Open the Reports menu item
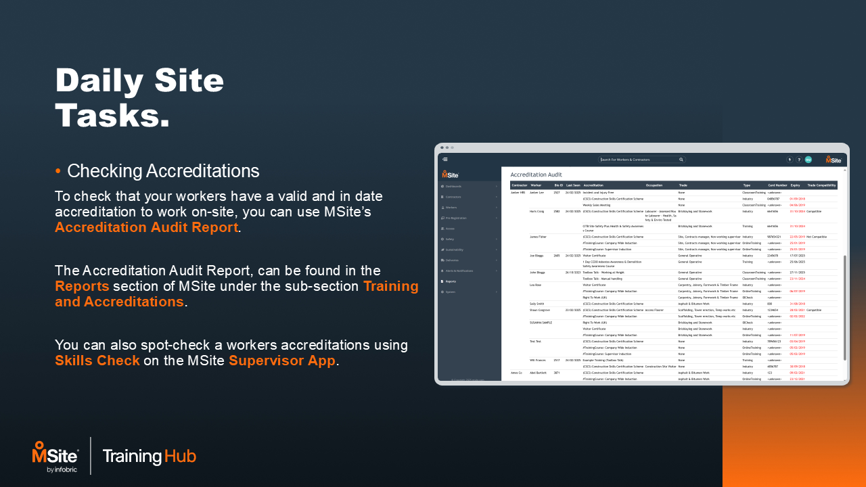 (x=451, y=281)
